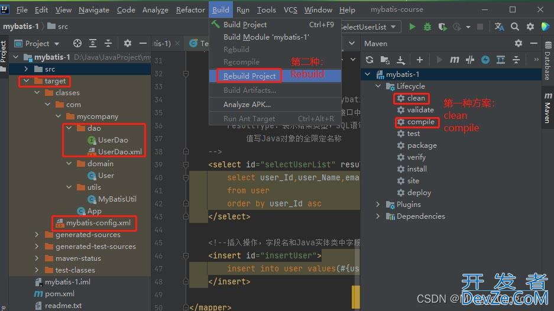Collapse the domain folder
554x311 pixels.
(x=69, y=163)
